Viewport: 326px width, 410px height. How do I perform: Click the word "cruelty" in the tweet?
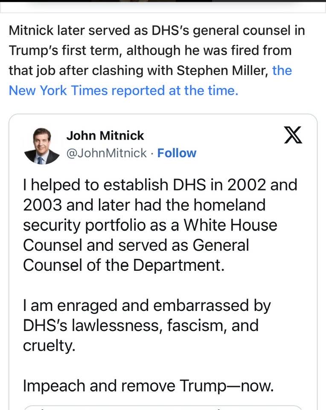coord(48,346)
